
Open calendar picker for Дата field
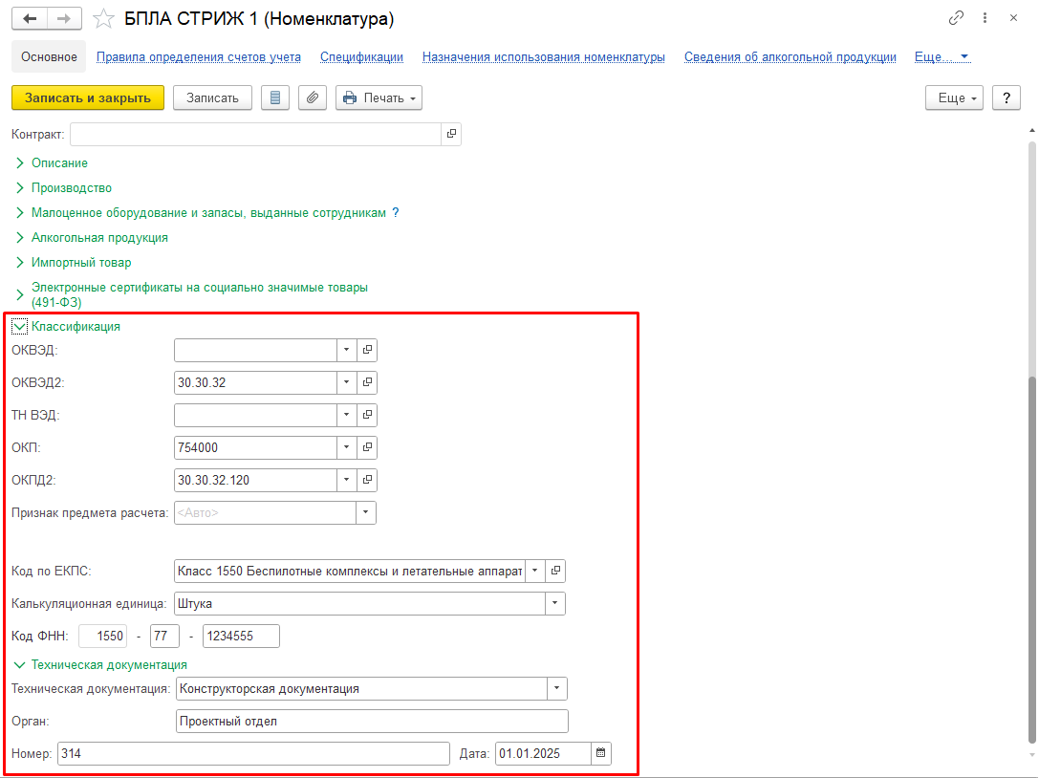point(600,753)
